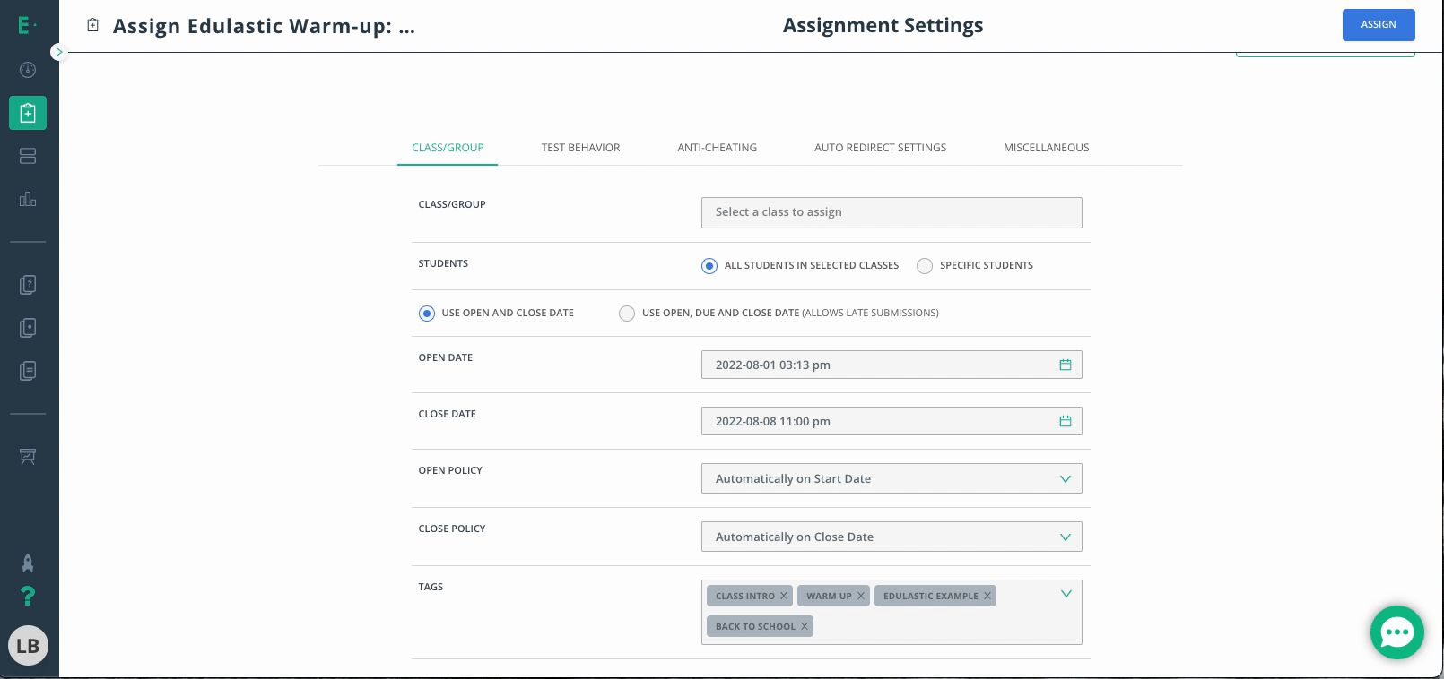
Task: Select All Students in Selected Classes
Action: tap(709, 266)
